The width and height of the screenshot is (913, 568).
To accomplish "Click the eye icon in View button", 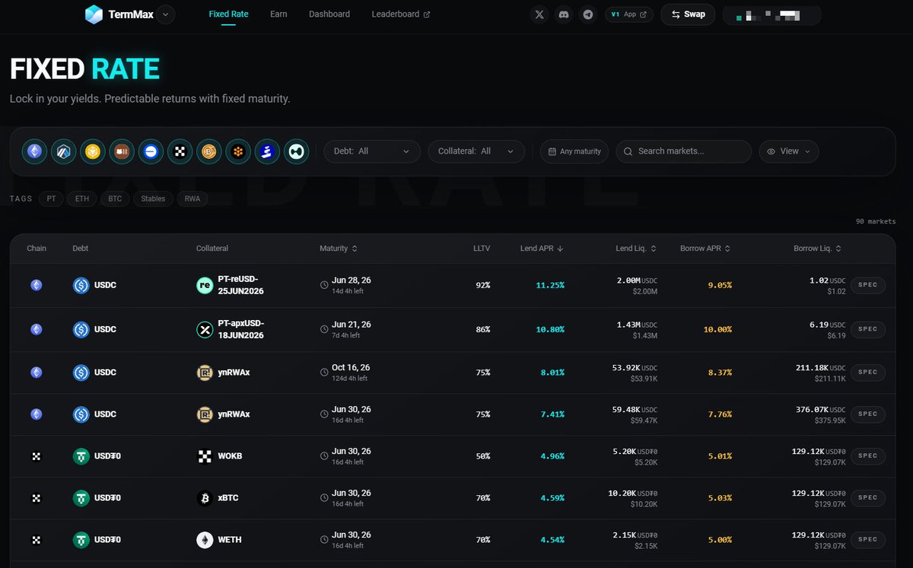I will coord(771,151).
